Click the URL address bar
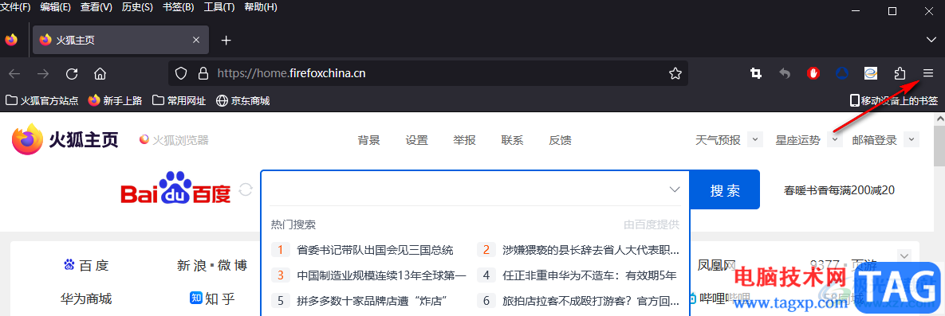This screenshot has height=316, width=945. 428,73
